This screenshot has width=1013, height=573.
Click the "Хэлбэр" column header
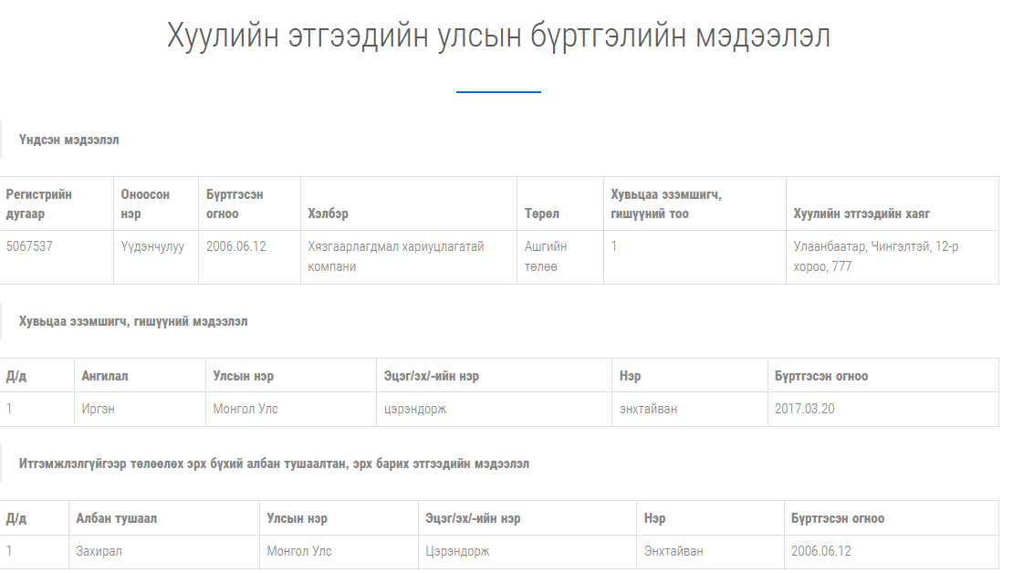click(x=329, y=214)
